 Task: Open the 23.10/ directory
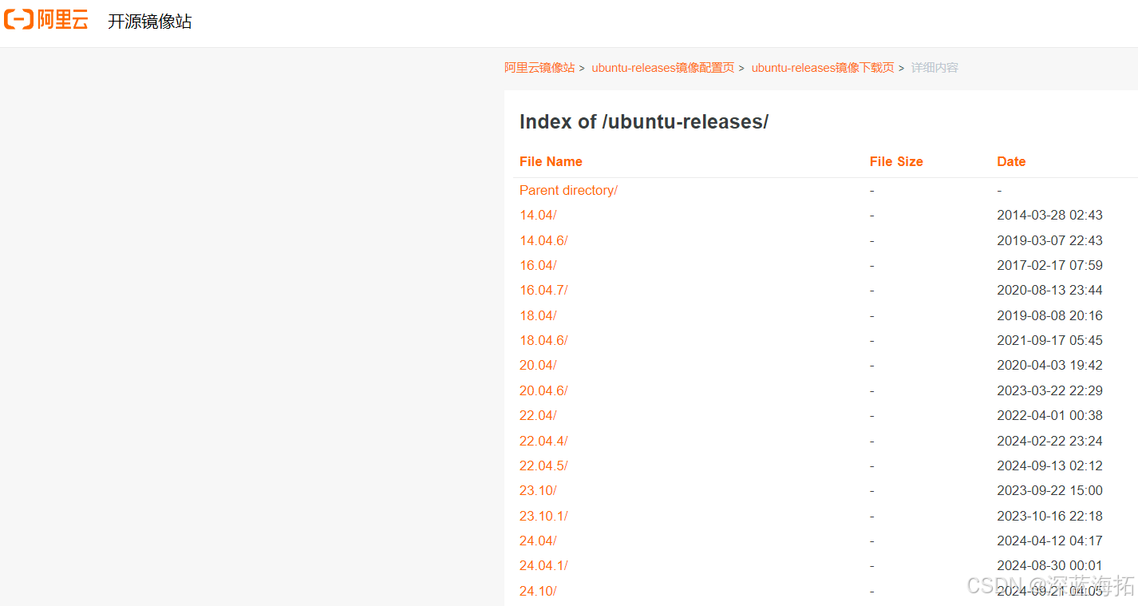click(538, 490)
